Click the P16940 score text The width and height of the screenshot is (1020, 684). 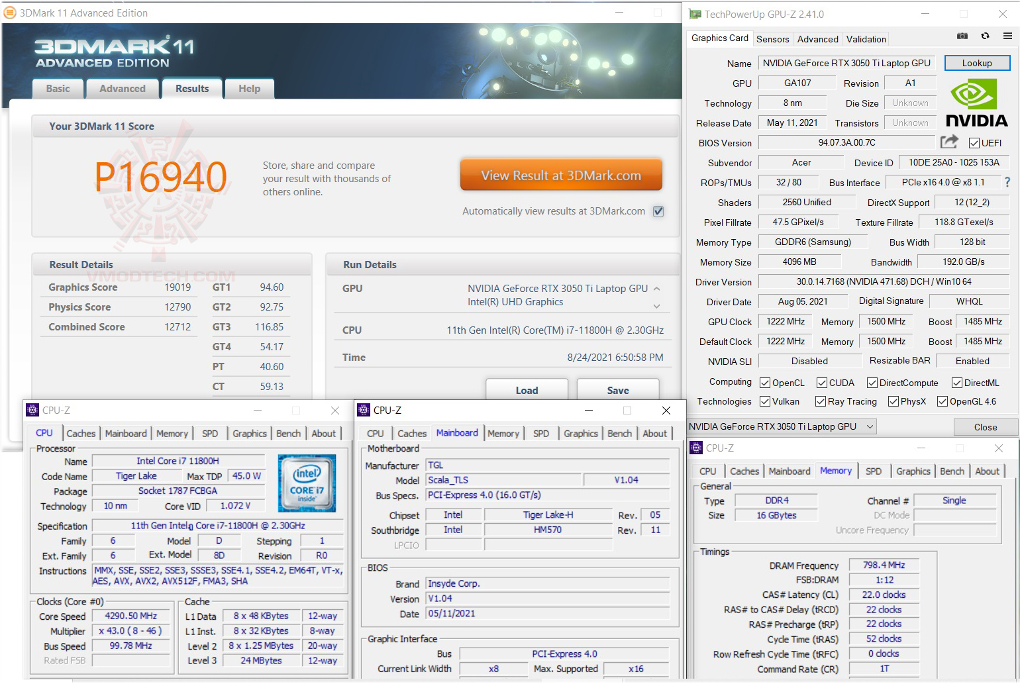[161, 177]
